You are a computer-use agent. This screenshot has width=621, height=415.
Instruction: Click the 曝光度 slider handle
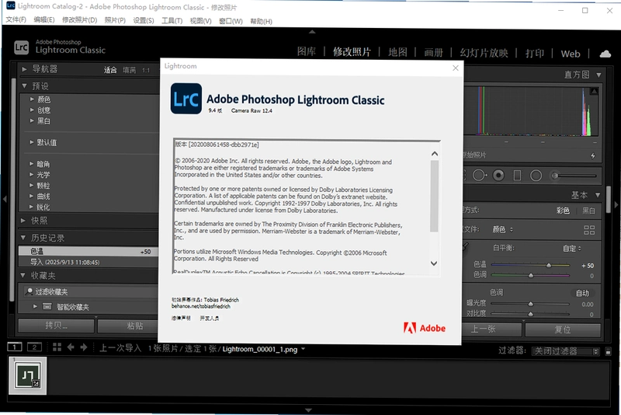530,304
